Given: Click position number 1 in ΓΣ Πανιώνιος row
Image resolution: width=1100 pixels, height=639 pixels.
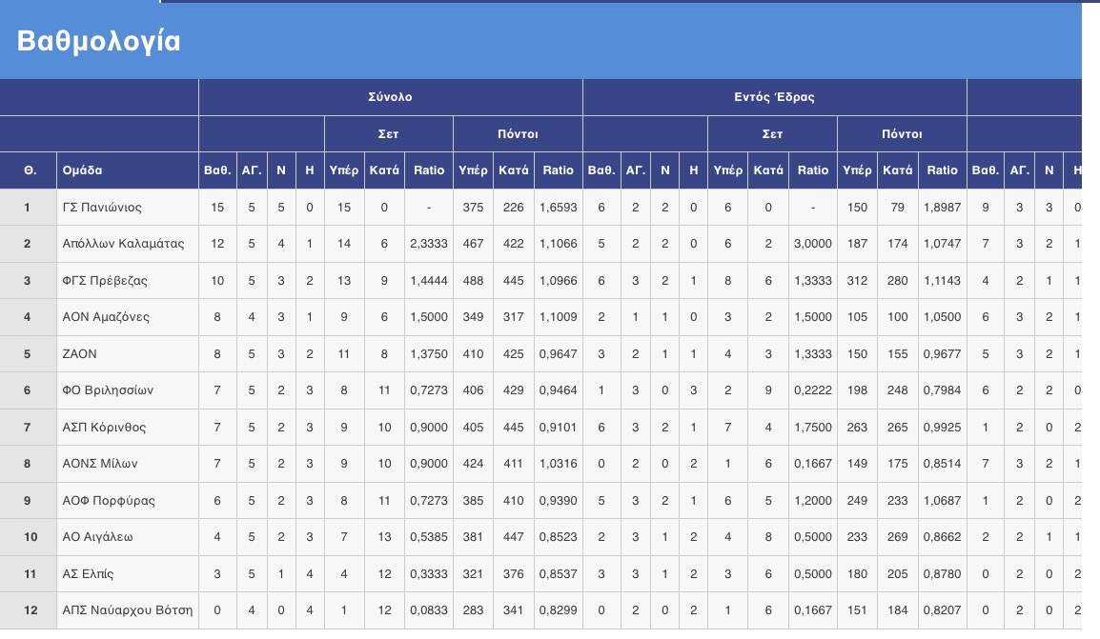Looking at the screenshot, I should pyautogui.click(x=28, y=208).
